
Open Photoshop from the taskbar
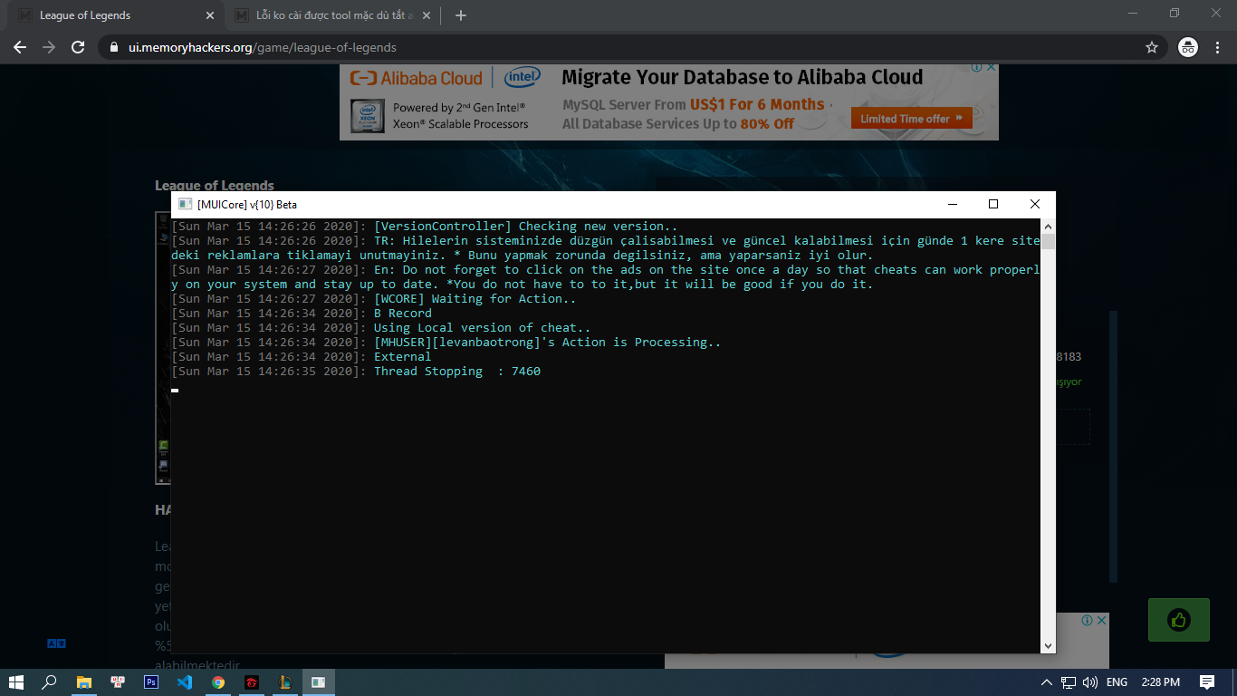tap(151, 681)
